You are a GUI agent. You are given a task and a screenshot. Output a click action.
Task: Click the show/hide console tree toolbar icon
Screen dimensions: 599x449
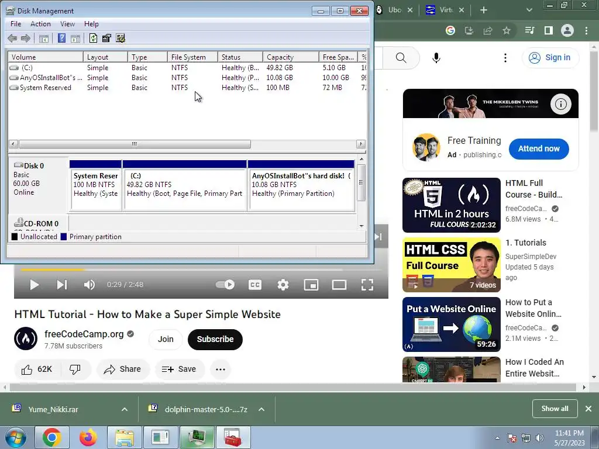[x=44, y=38]
